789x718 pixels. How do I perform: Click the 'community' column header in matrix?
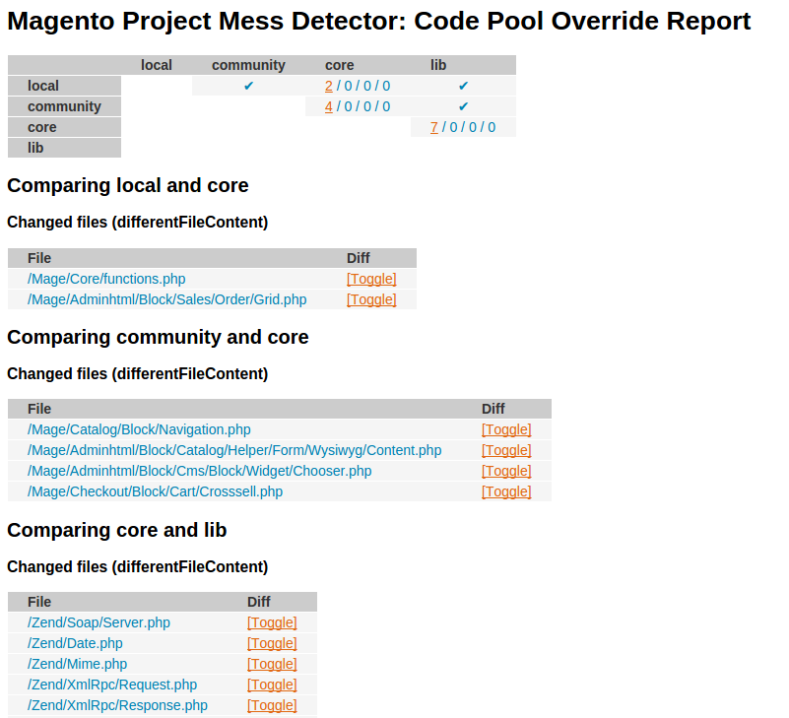[x=248, y=65]
